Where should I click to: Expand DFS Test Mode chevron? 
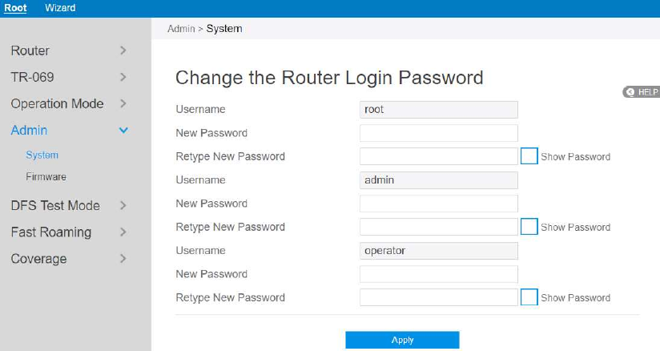point(123,205)
